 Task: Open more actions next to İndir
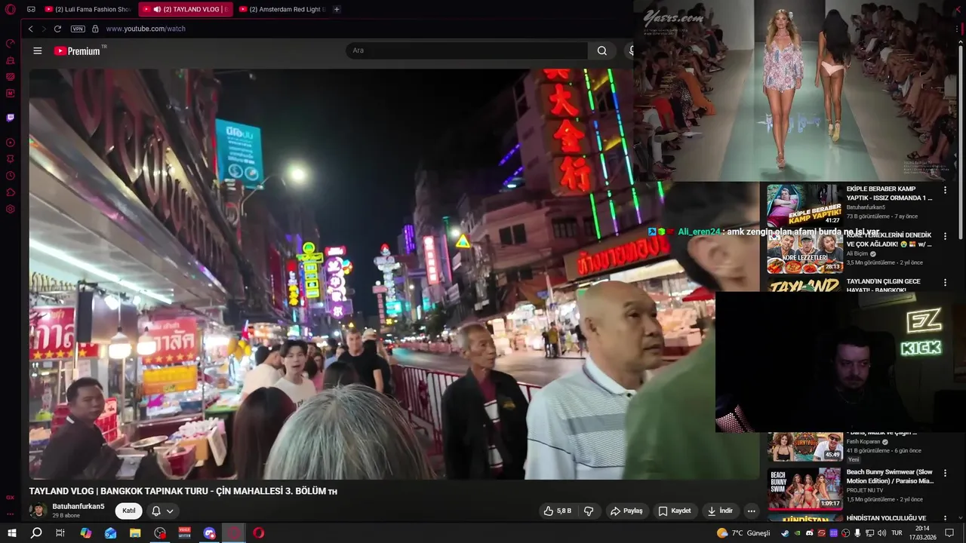[x=751, y=511]
